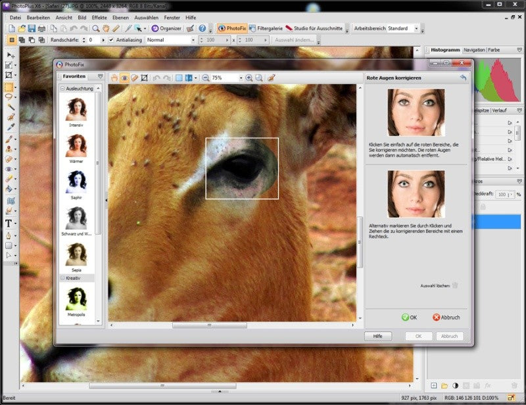Collapse the Ausleuchtung category
Image resolution: width=526 pixels, height=405 pixels.
click(x=62, y=88)
